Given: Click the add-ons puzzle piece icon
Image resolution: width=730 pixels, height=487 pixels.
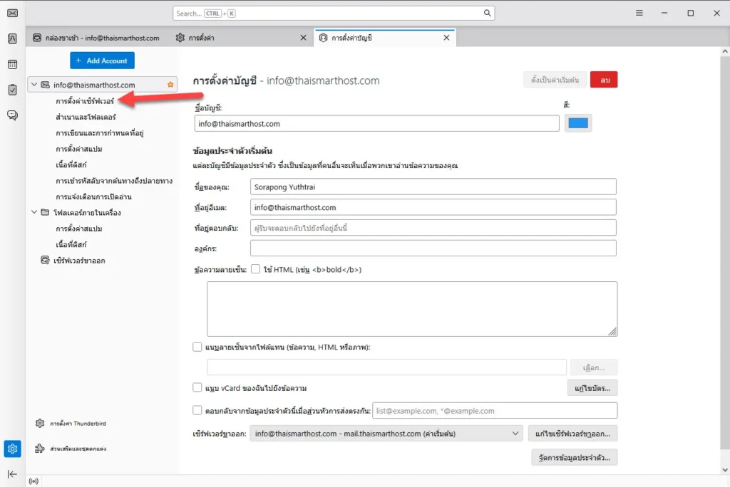Looking at the screenshot, I should [x=40, y=449].
